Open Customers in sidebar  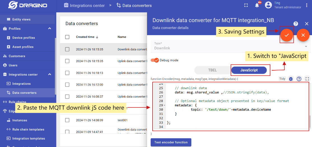point(27,56)
